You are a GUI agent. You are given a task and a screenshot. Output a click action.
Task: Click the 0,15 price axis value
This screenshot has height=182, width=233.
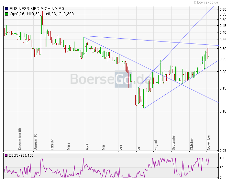(223, 88)
